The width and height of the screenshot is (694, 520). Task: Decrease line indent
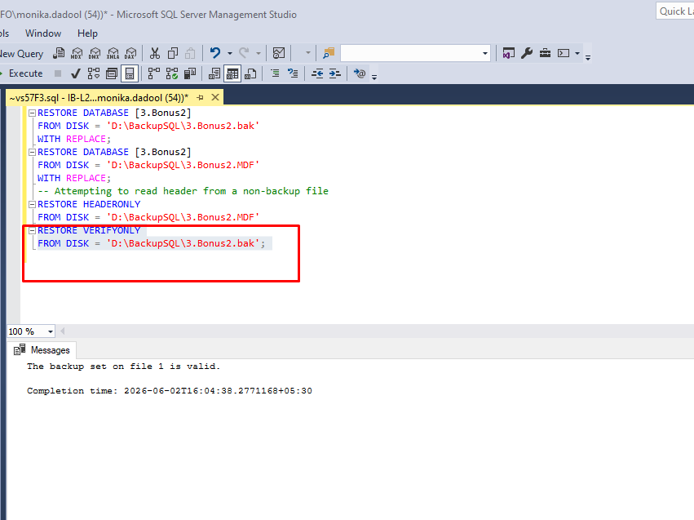click(317, 73)
